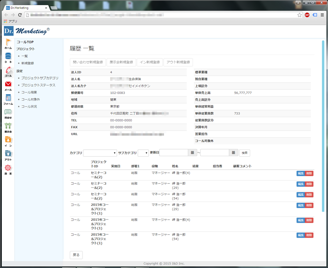This screenshot has width=328, height=268.
Task: Select the コール phone icon
Action: 8,71
